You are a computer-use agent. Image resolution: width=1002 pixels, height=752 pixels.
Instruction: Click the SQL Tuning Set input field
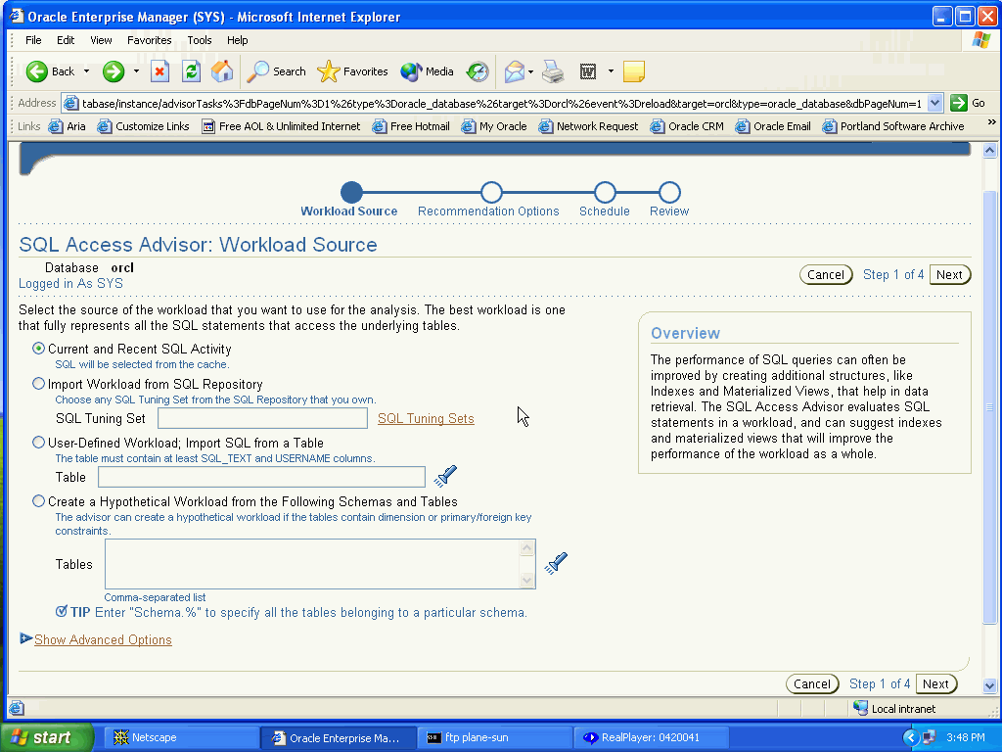click(262, 418)
